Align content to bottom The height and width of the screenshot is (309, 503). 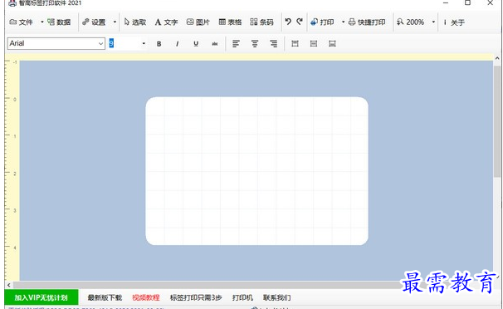332,44
